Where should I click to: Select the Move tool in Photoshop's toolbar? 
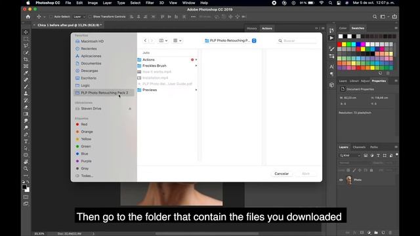(x=26, y=32)
